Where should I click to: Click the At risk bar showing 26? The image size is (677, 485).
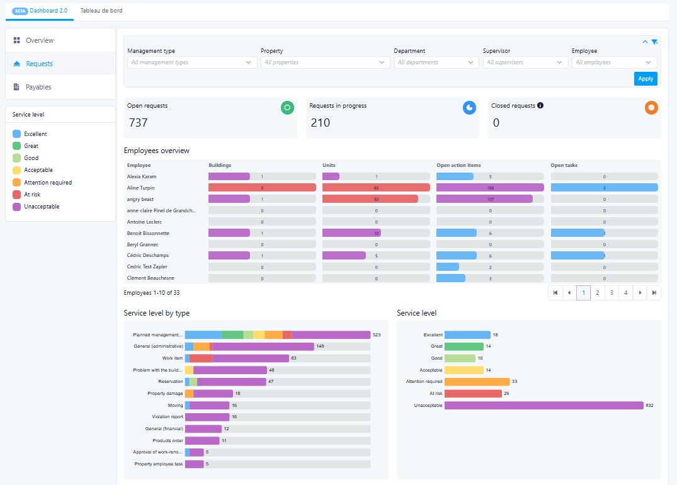pyautogui.click(x=473, y=394)
